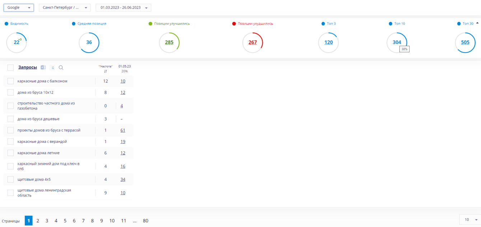481x227 pixels.
Task: Click the pagination ellipsis
Action: tap(135, 221)
